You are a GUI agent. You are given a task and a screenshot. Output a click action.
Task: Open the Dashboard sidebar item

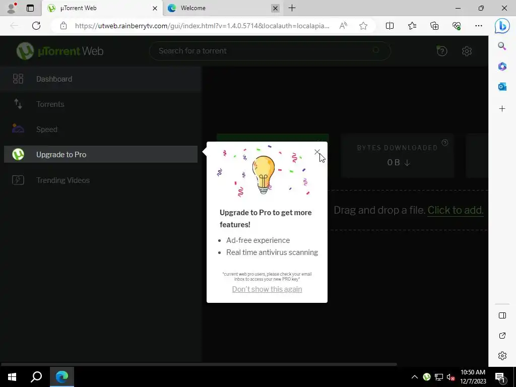pos(101,79)
